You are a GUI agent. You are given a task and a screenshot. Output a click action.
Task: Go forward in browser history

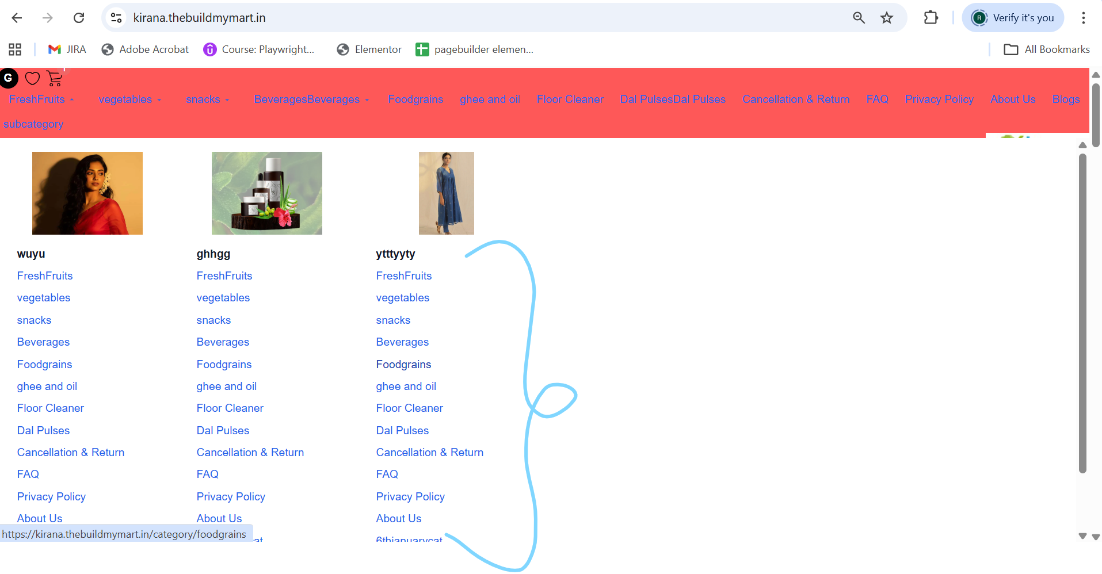[x=48, y=18]
